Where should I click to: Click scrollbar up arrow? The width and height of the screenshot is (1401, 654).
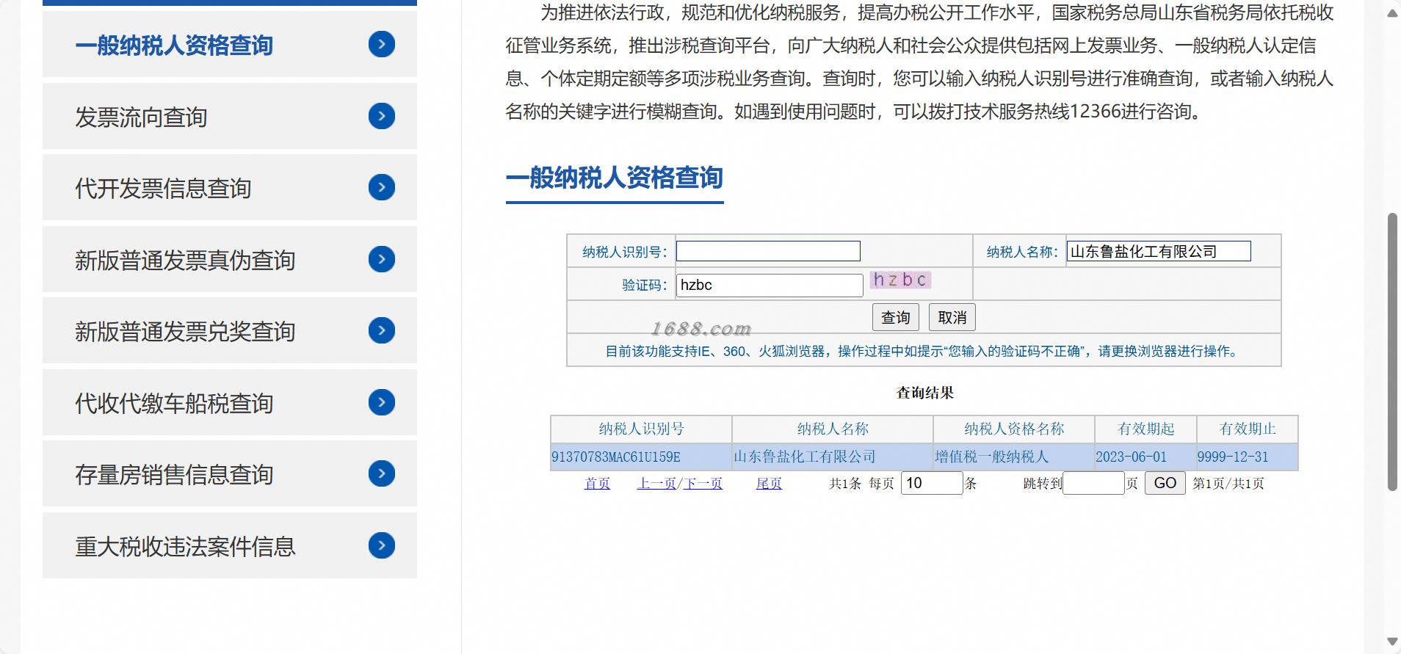1392,12
